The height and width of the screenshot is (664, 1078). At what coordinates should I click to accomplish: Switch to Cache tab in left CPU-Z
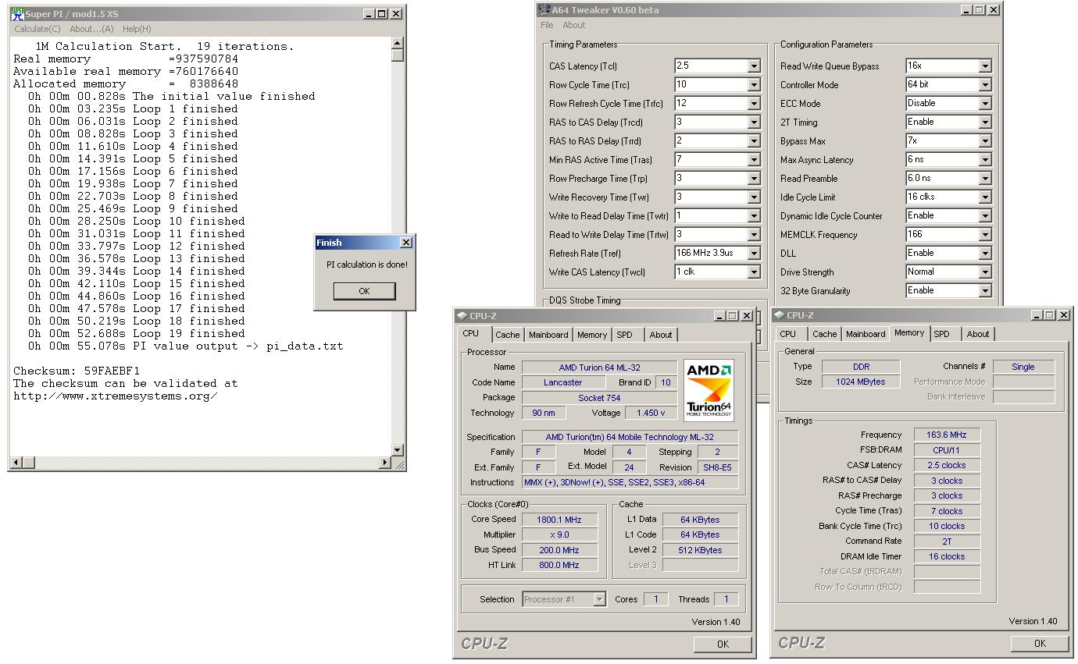tap(508, 335)
